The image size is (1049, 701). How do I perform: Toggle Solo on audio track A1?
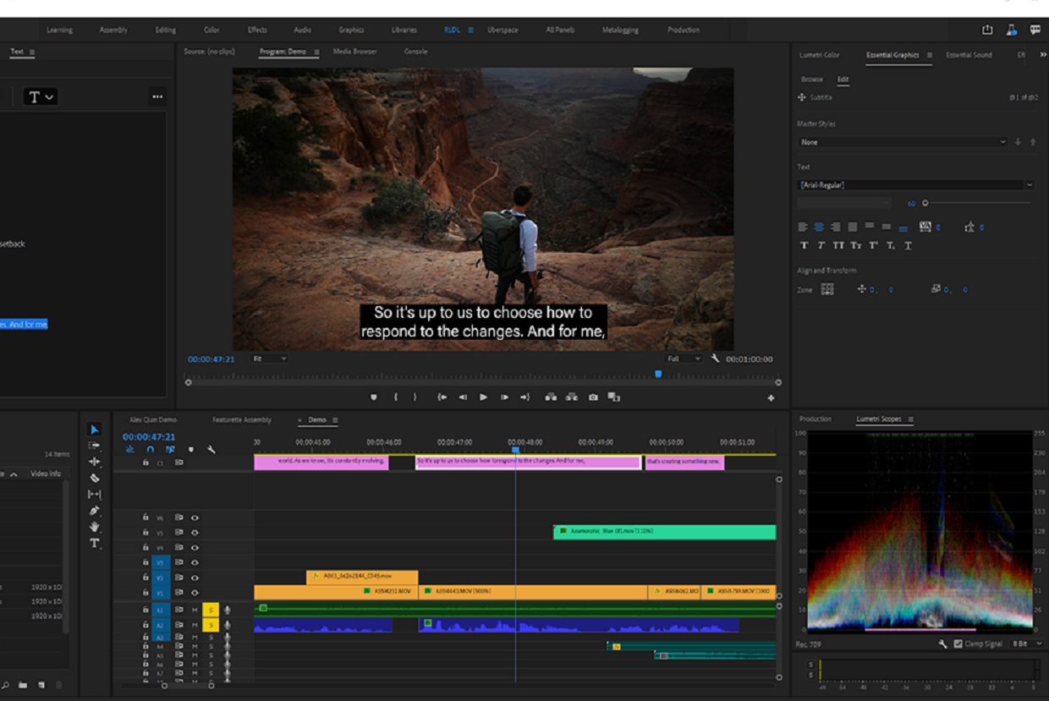click(x=211, y=610)
